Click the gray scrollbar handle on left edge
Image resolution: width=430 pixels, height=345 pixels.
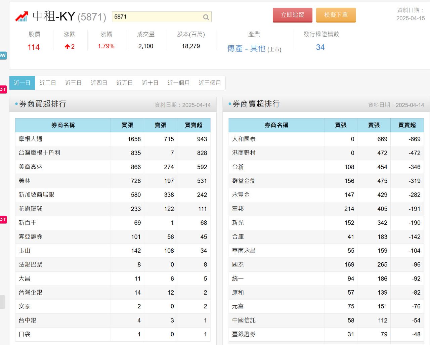pos(2,302)
